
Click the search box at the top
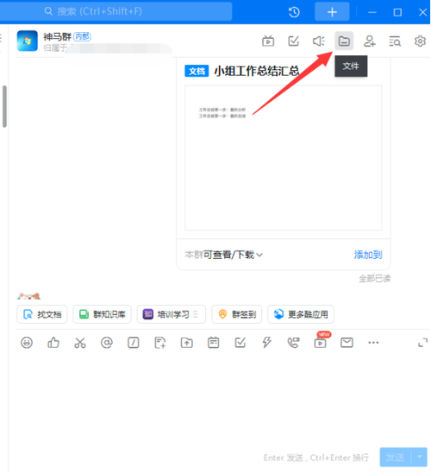pos(116,11)
